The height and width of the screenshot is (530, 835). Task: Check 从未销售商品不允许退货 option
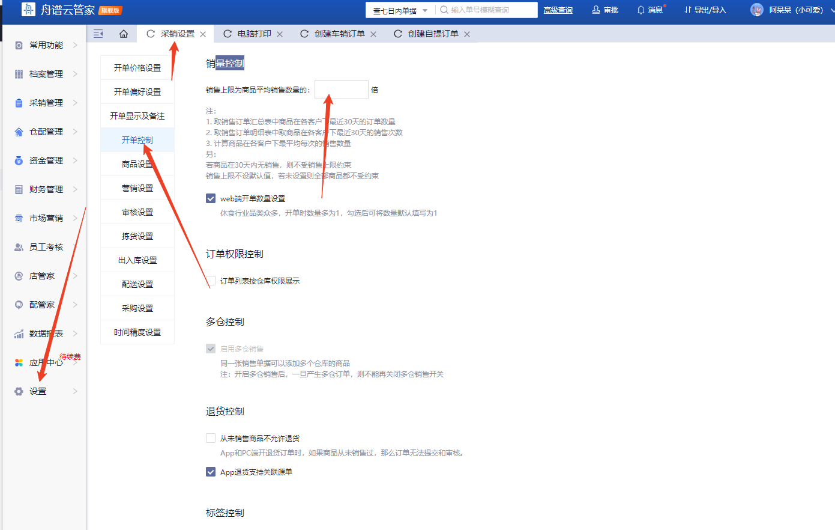coord(211,438)
